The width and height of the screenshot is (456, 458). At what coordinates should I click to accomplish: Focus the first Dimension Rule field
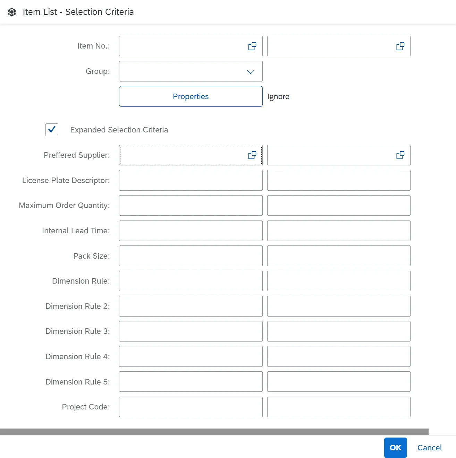pyautogui.click(x=191, y=281)
